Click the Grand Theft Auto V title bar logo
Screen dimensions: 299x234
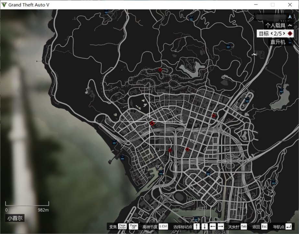[4, 5]
